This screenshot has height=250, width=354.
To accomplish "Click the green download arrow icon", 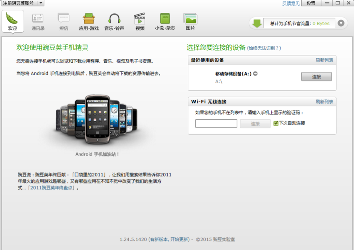I will click(257, 23).
